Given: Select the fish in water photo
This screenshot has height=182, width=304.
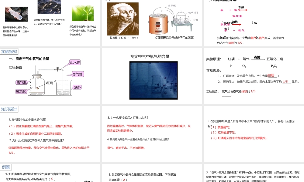Looking at the screenshot, I should (50, 7).
